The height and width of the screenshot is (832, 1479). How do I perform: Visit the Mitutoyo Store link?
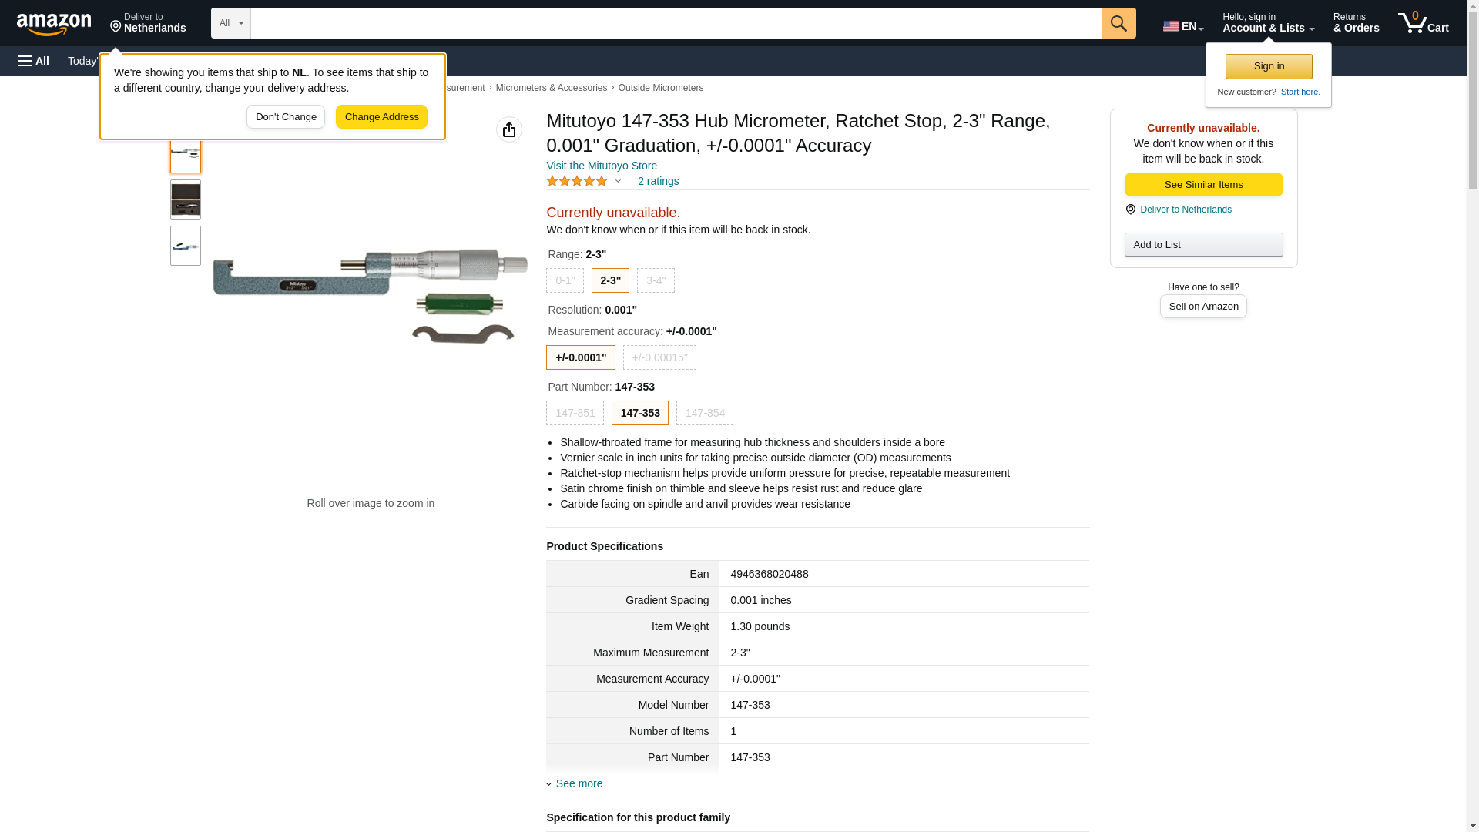pyautogui.click(x=601, y=166)
